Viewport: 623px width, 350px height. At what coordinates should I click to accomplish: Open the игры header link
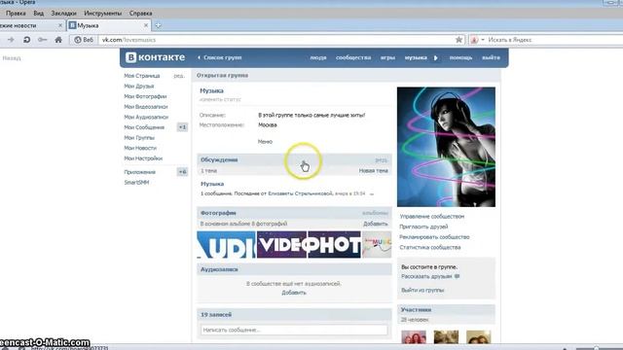coord(387,57)
